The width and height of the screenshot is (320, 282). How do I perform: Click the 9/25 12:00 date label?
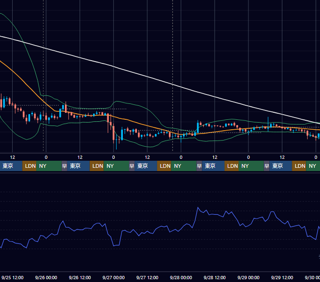pyautogui.click(x=12, y=278)
